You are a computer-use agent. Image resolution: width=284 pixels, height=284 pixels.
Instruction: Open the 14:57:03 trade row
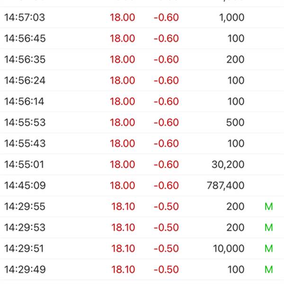click(x=142, y=18)
